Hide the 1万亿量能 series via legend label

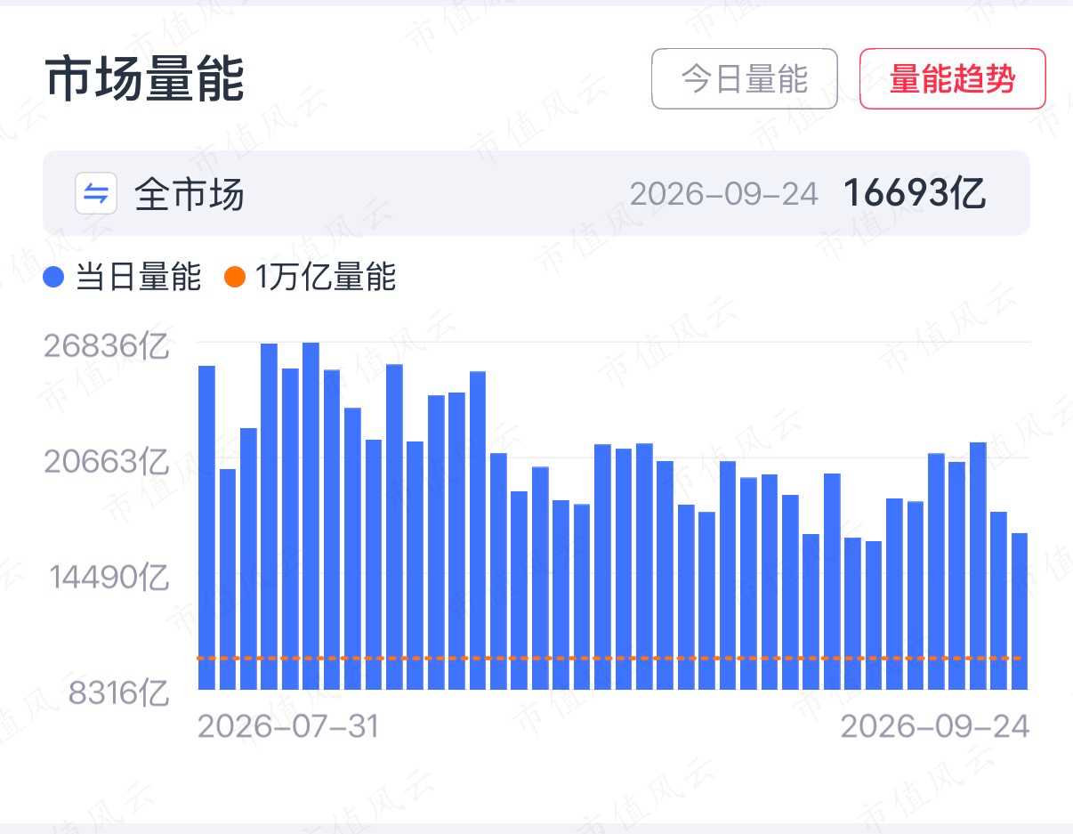326,278
